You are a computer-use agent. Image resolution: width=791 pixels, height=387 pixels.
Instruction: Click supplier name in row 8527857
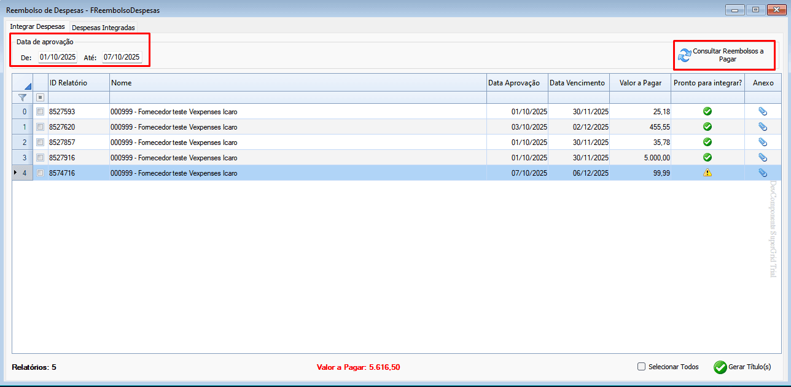coord(298,142)
